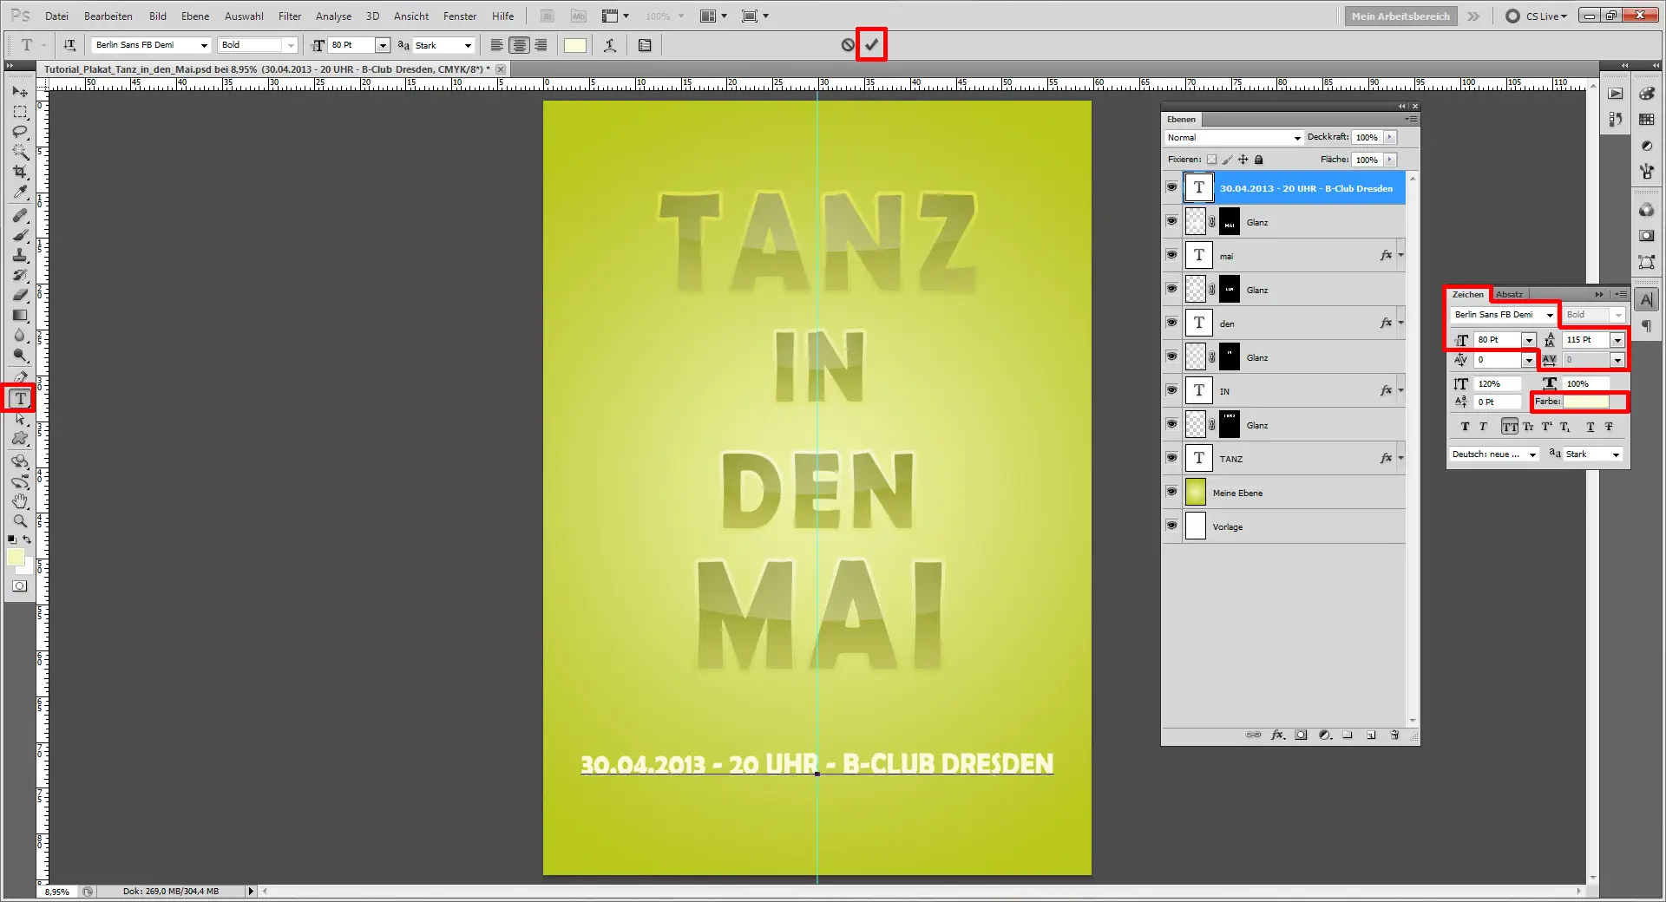Select the Zoom tool in the toolbox
The image size is (1666, 902).
[19, 521]
